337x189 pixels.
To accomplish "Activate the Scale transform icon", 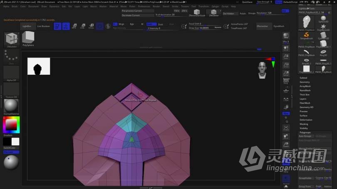I will (x=83, y=26).
